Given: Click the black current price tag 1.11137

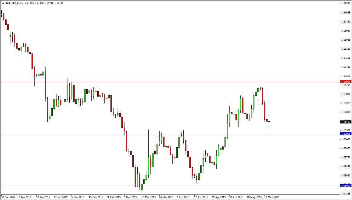Looking at the screenshot, I should point(345,122).
